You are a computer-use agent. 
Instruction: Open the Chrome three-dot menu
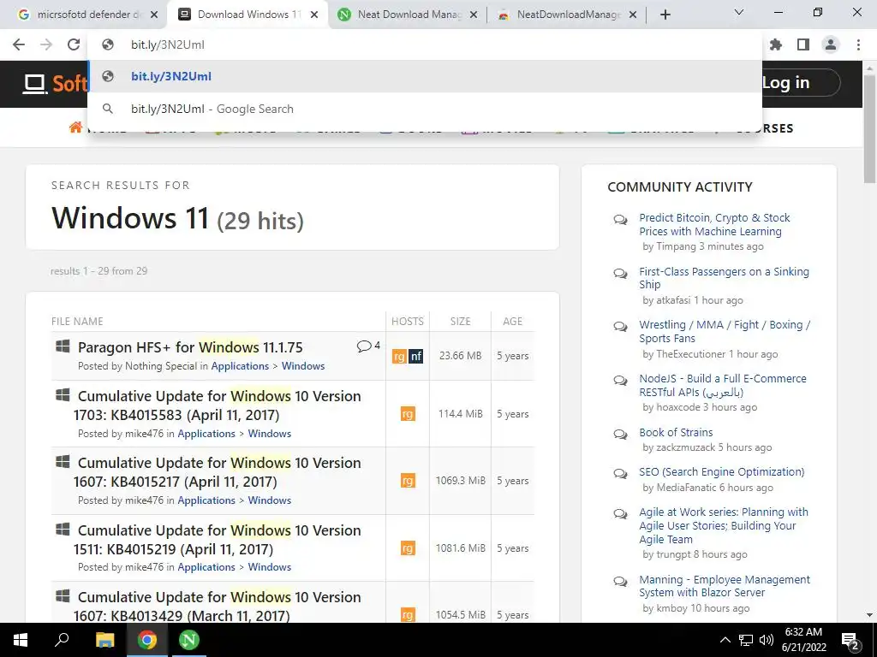click(x=858, y=44)
